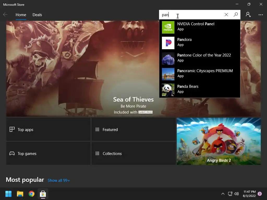Click the Collections dots icon
The width and height of the screenshot is (267, 200).
click(97, 154)
